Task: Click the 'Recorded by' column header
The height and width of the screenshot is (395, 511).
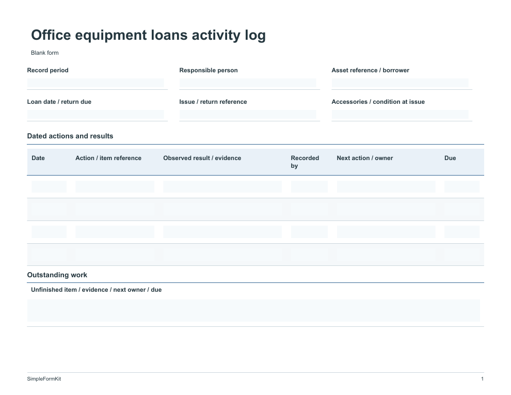Action: 305,162
